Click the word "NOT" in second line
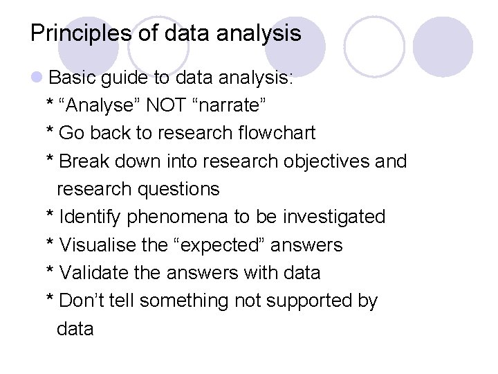The image size is (498, 374). [163, 105]
